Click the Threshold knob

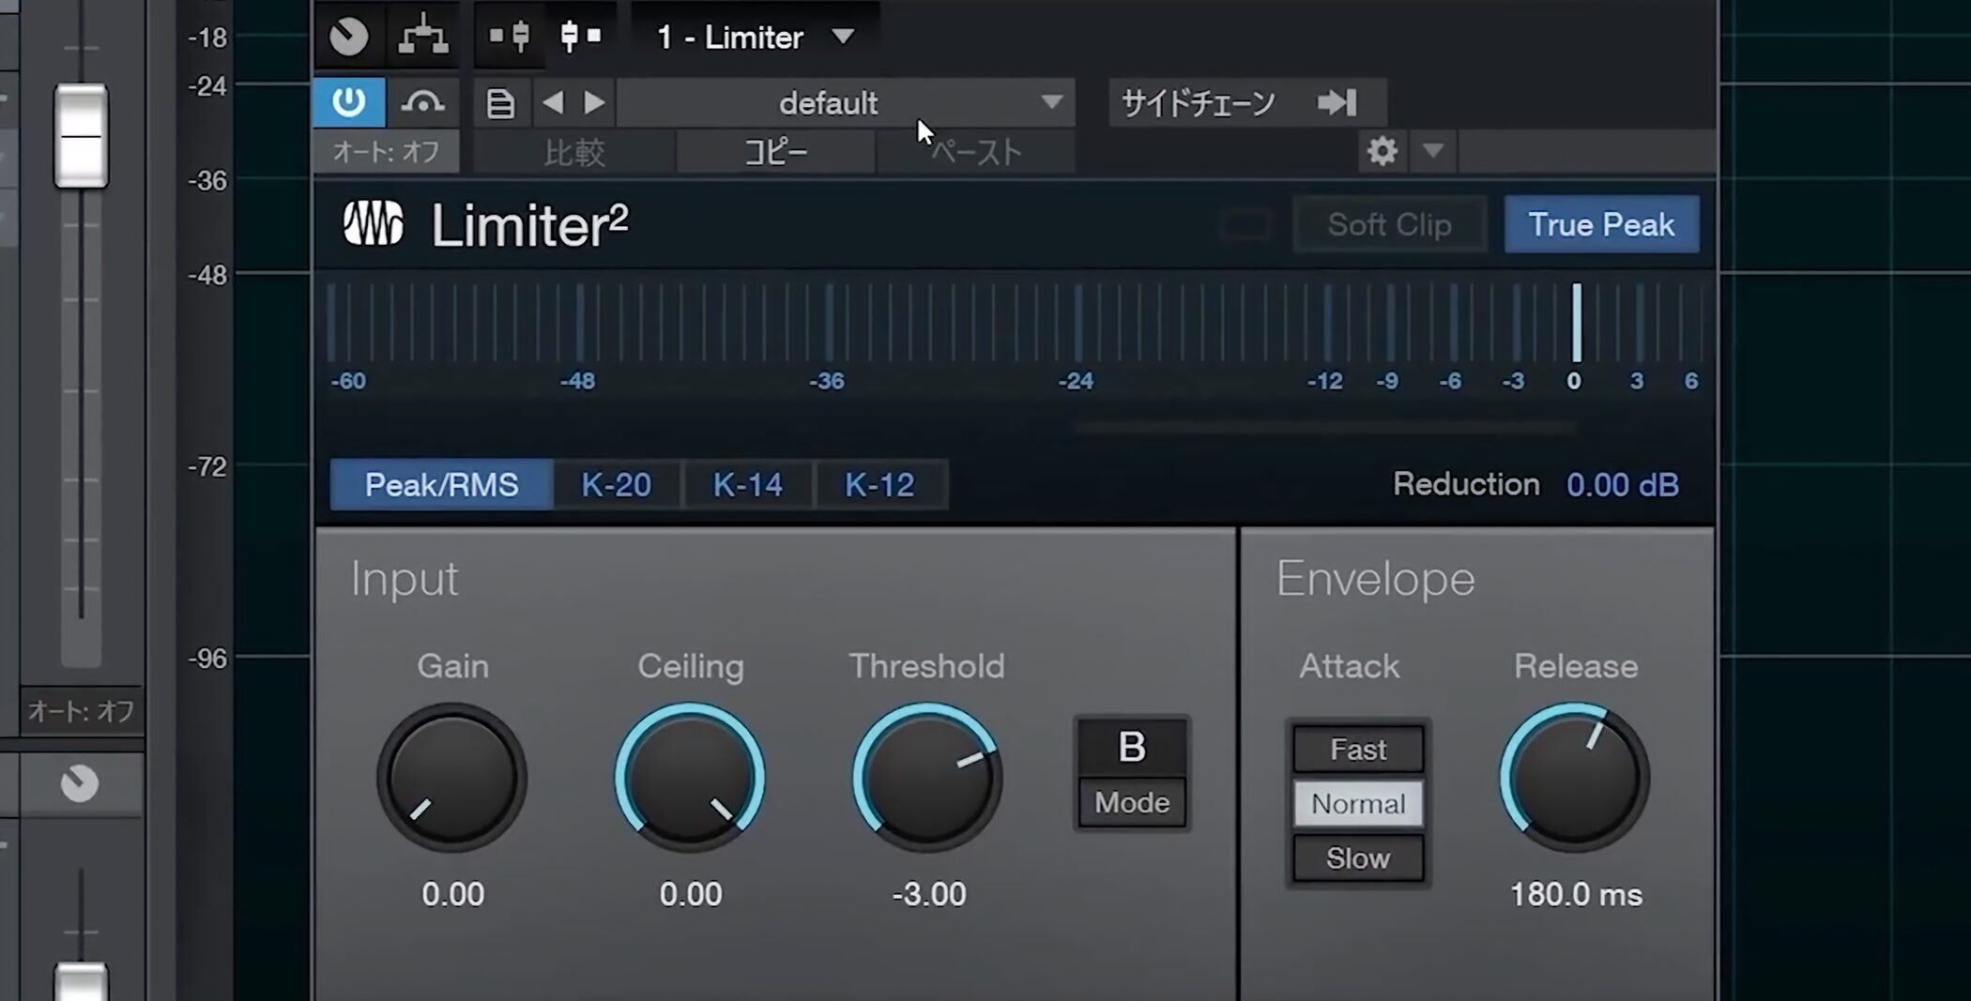pos(926,778)
